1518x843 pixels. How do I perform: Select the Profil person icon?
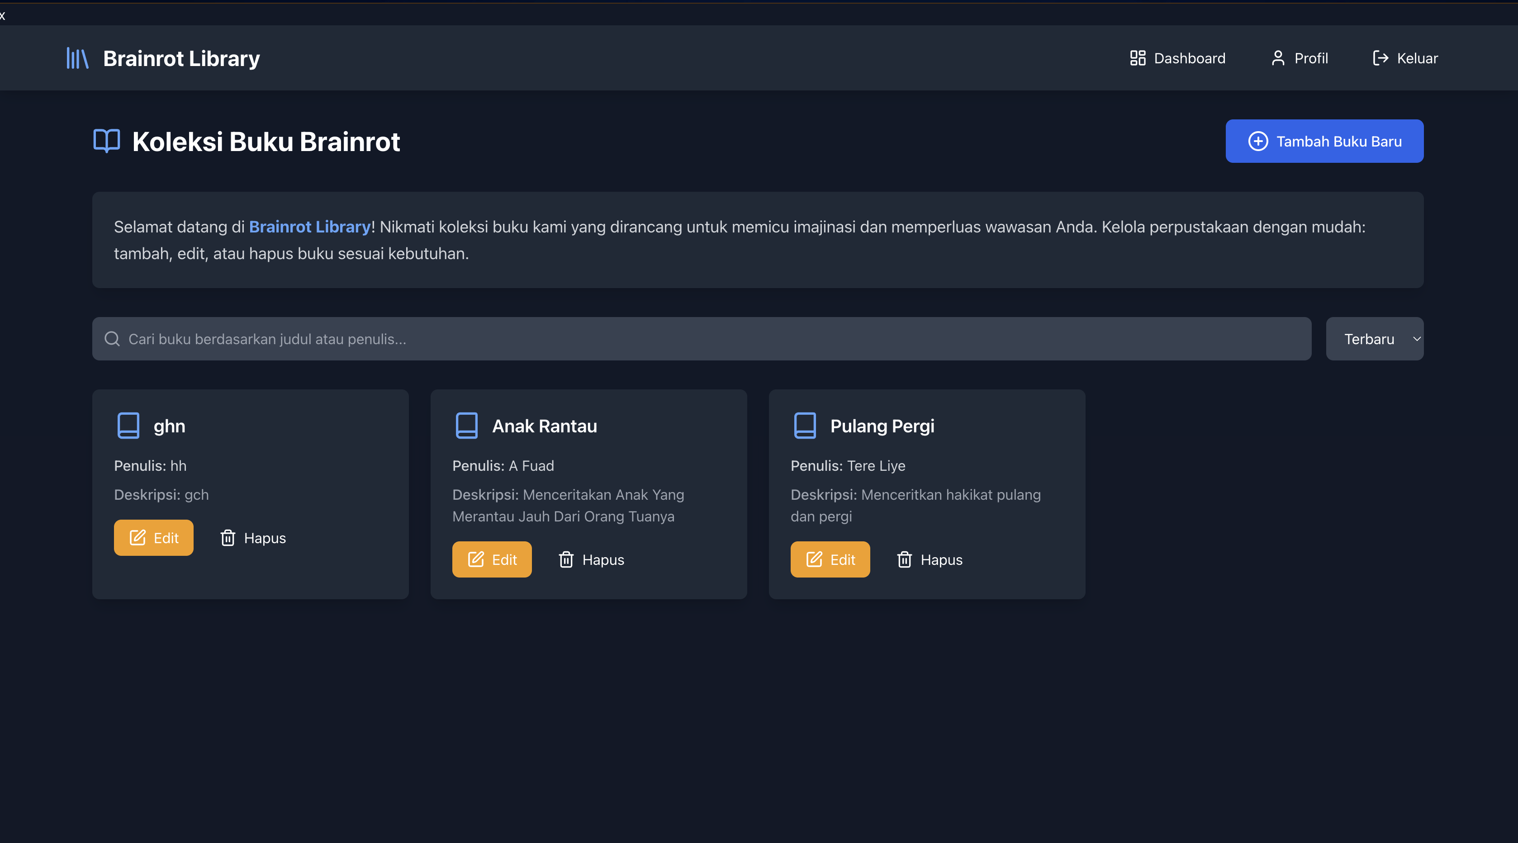(1277, 58)
